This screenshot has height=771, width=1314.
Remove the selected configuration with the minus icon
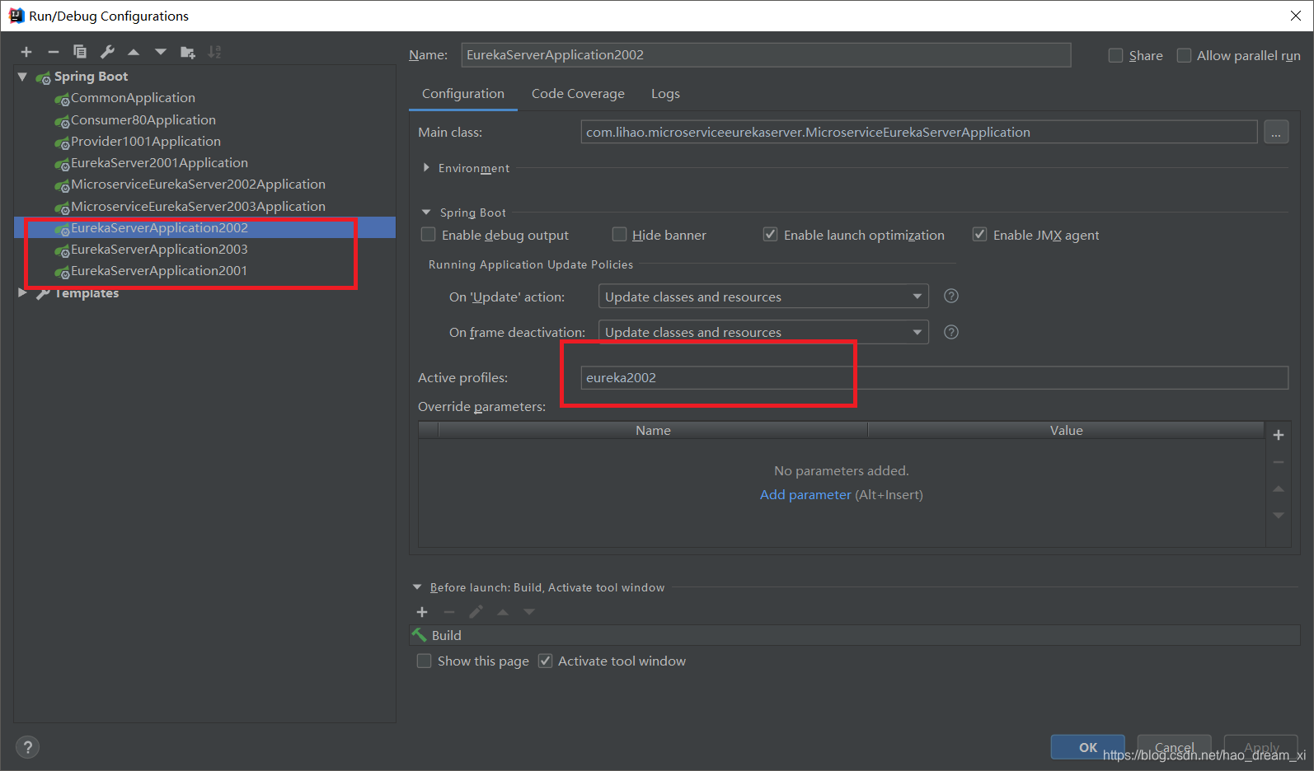click(54, 52)
